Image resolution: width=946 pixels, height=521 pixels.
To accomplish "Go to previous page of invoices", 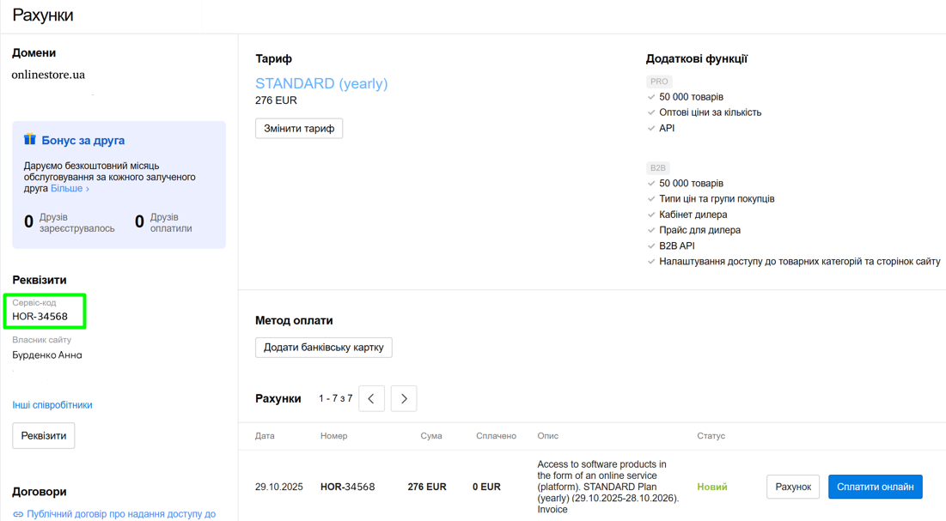I will point(371,398).
